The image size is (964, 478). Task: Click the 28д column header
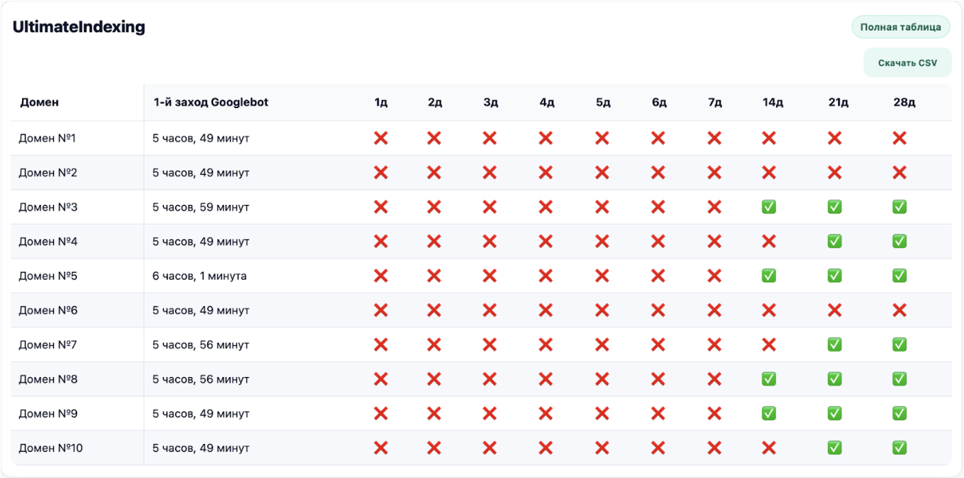click(x=904, y=102)
